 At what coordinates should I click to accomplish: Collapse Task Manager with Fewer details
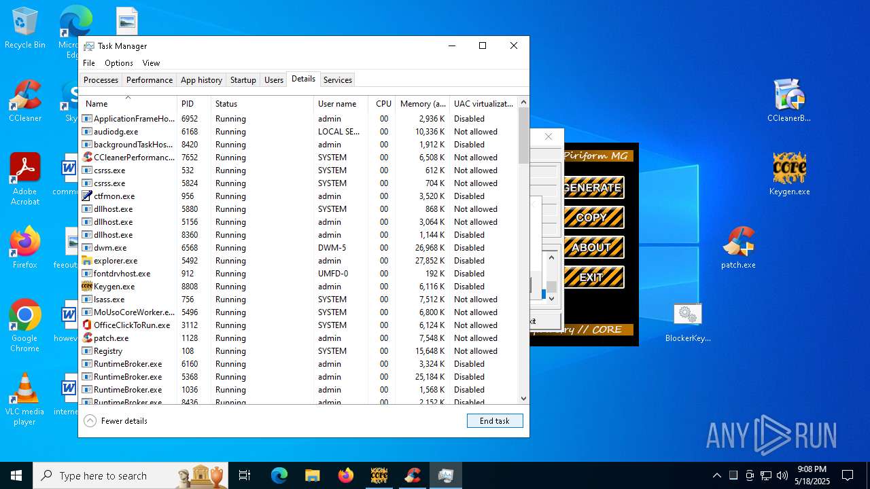point(116,421)
